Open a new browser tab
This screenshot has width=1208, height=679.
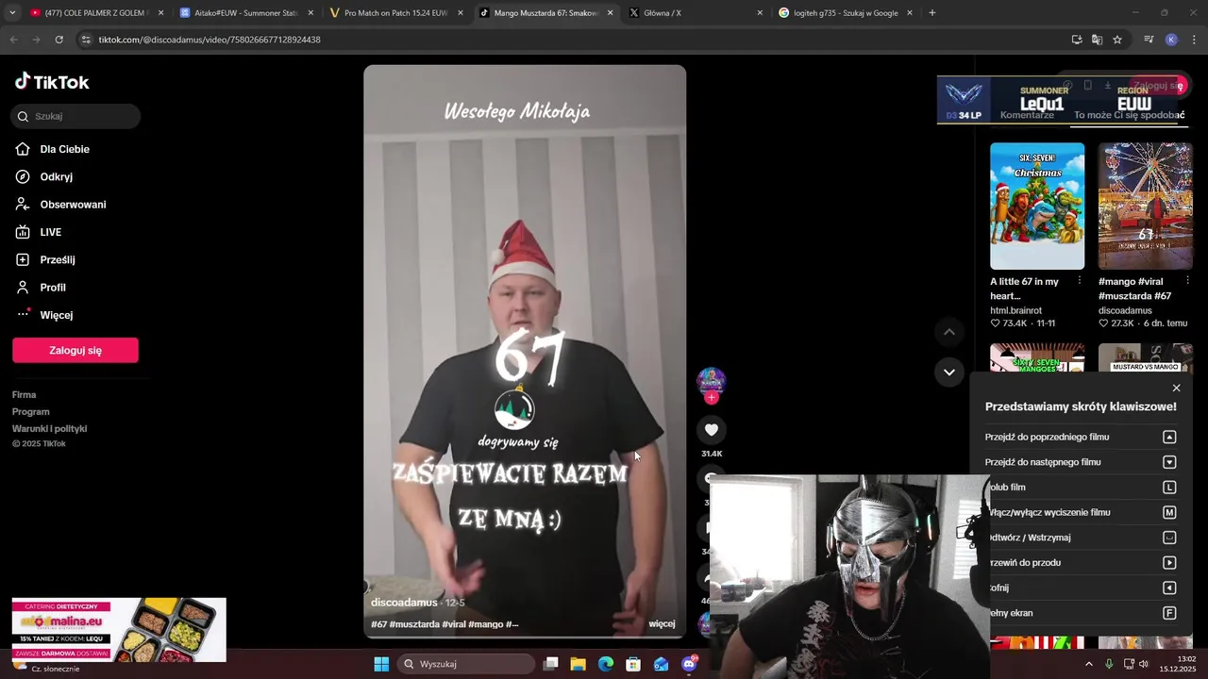[932, 13]
